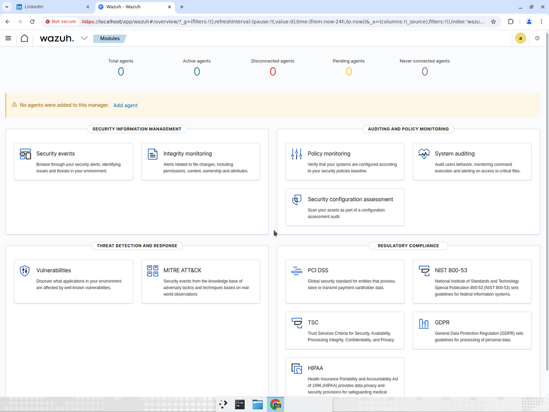
Task: Click the Chrome icon in taskbar
Action: click(276, 404)
